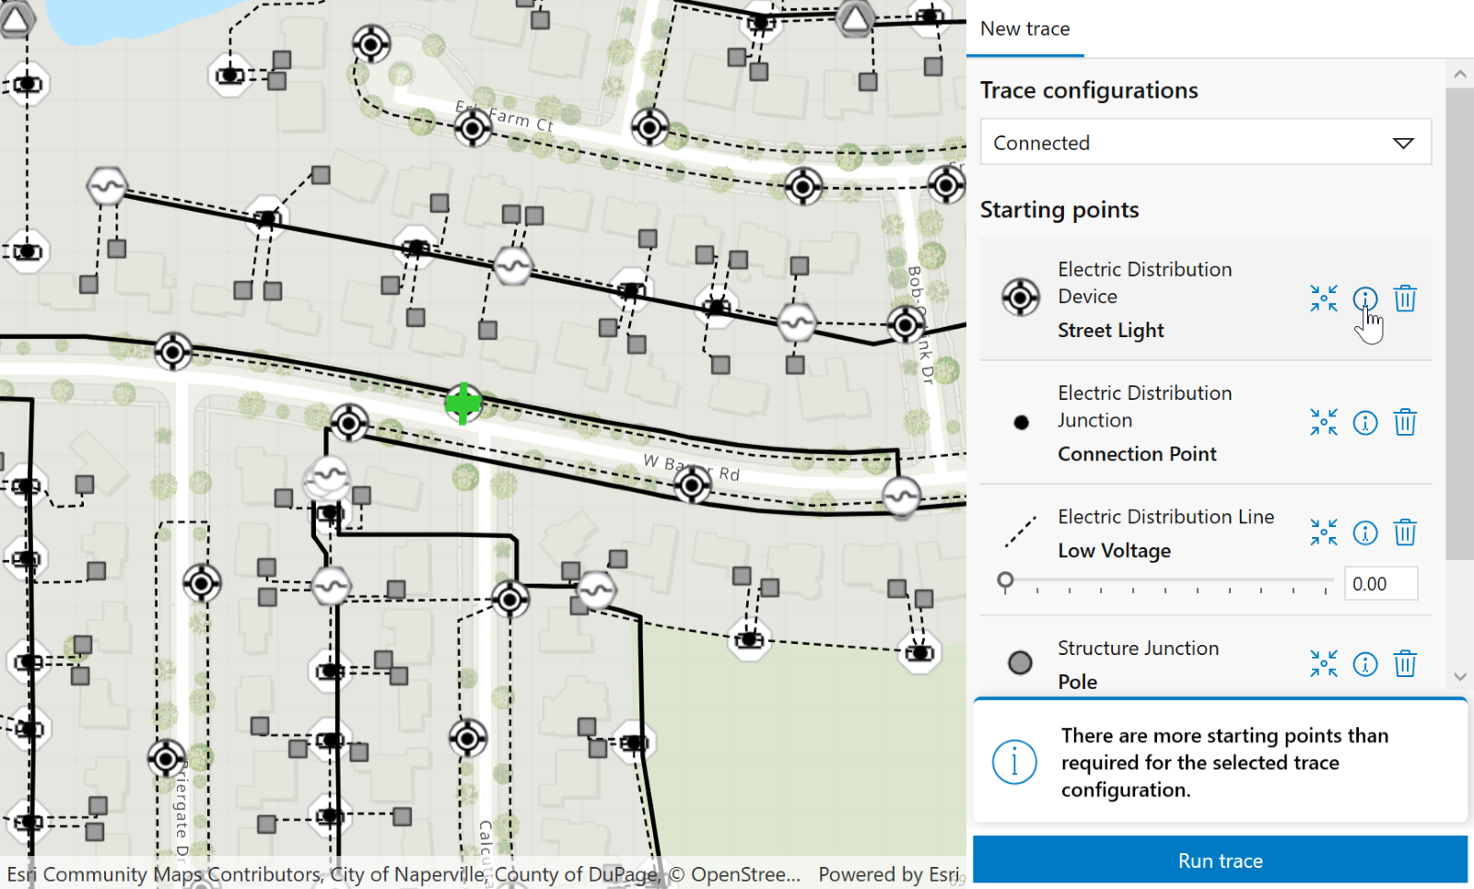Click the Low Voltage dashed line symbol

click(1021, 532)
